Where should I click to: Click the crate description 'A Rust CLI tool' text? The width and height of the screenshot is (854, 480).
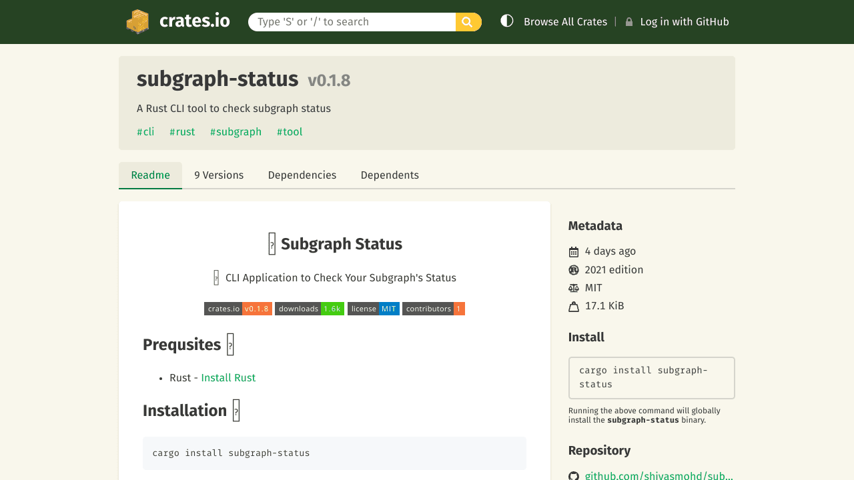[234, 109]
